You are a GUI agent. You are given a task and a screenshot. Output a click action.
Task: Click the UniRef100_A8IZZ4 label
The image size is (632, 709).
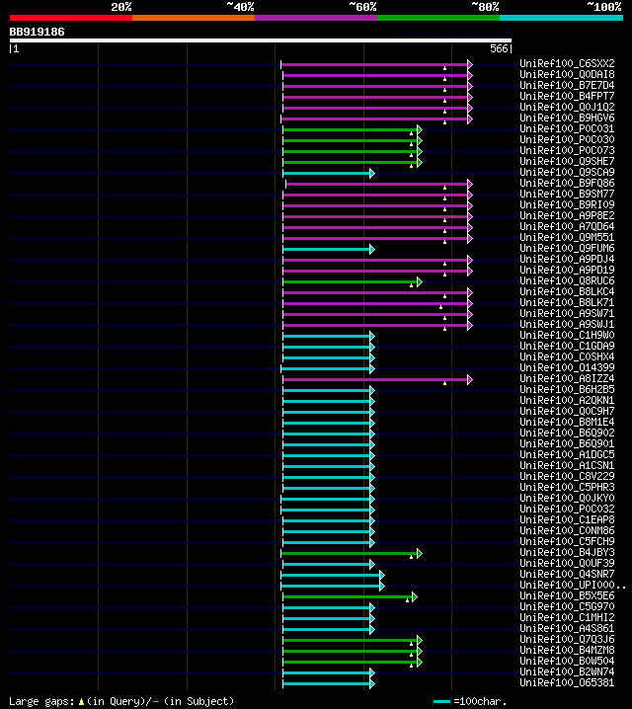click(x=567, y=378)
